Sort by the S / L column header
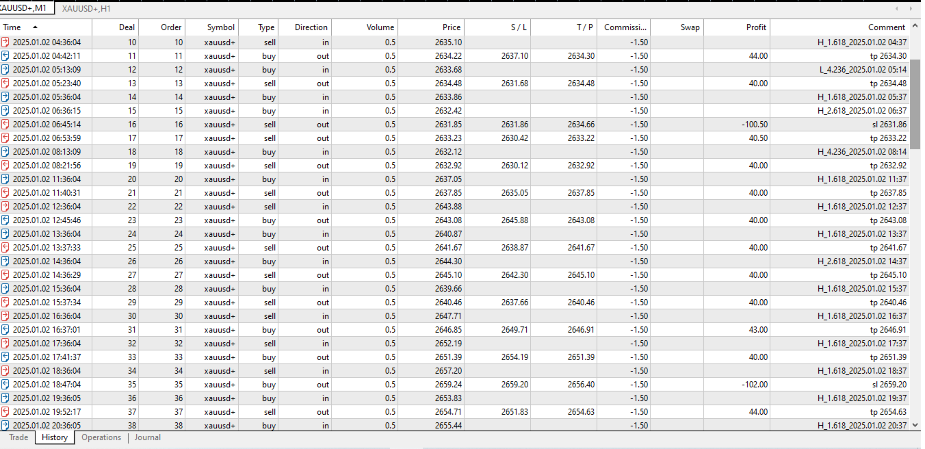 [x=497, y=27]
